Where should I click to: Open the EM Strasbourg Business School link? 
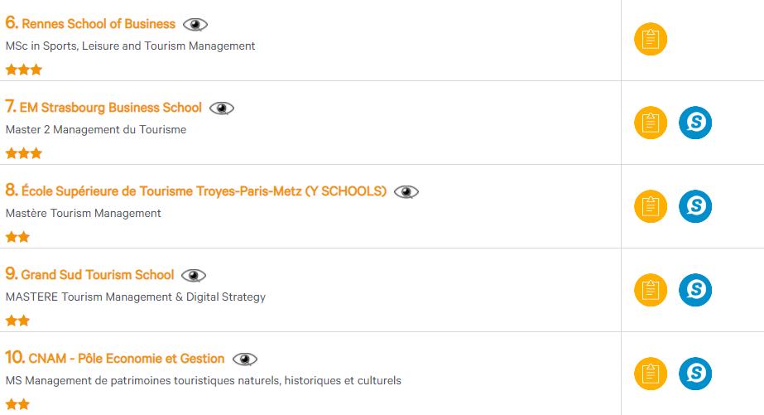(111, 108)
